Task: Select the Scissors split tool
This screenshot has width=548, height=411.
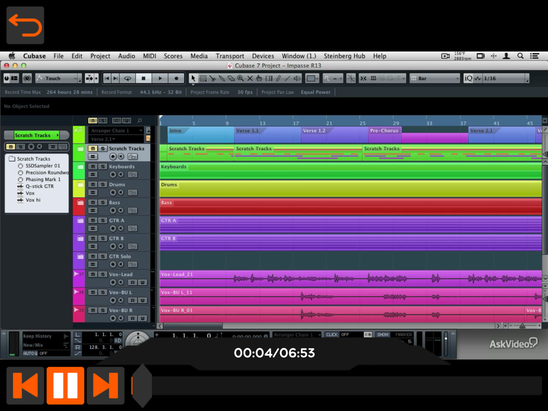Action: pyautogui.click(x=212, y=78)
